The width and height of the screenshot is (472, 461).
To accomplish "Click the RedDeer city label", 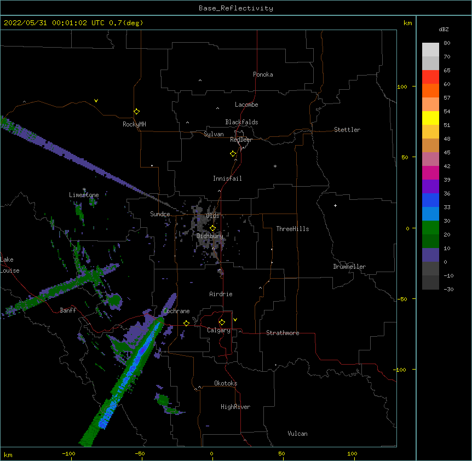I will click(x=241, y=140).
